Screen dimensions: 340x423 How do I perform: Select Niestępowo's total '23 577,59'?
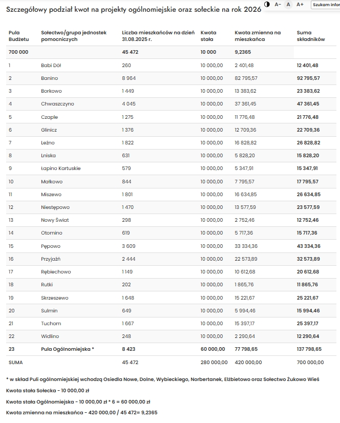coord(308,207)
